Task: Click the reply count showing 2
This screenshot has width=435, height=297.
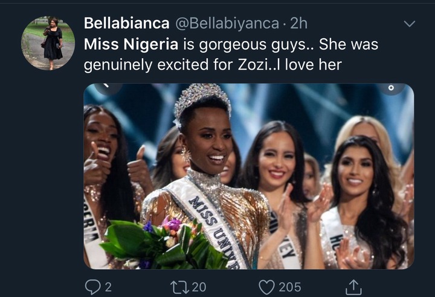Action: click(108, 286)
